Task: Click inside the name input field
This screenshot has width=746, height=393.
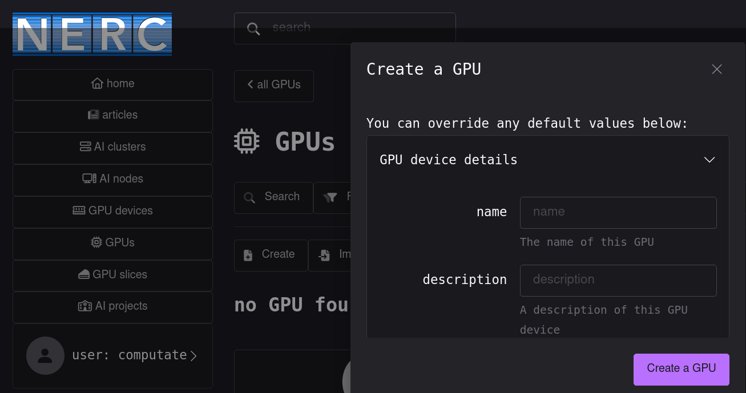Action: 618,212
